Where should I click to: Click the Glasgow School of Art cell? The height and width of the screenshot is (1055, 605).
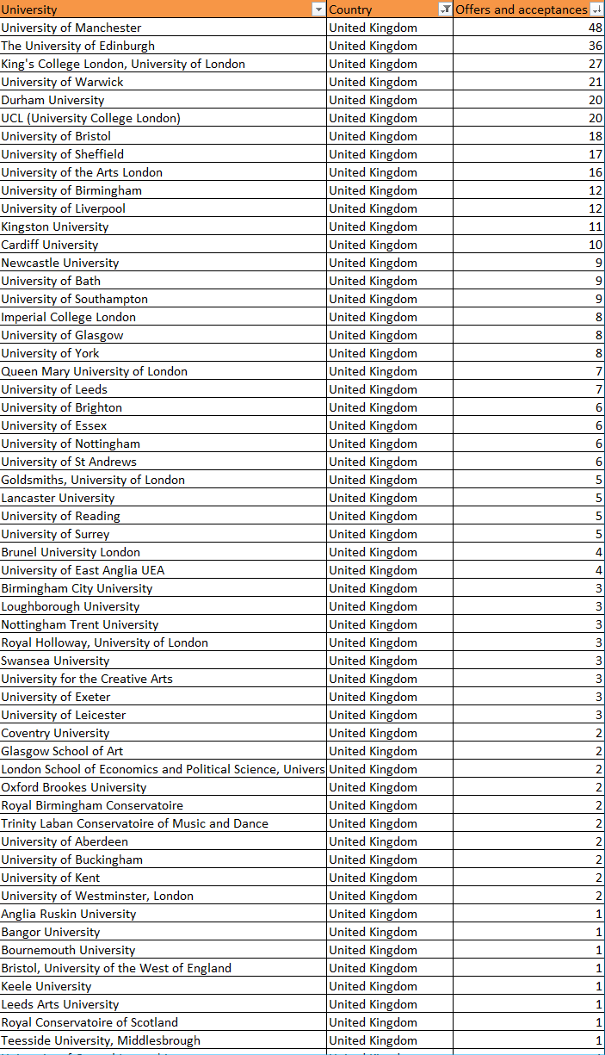(164, 751)
